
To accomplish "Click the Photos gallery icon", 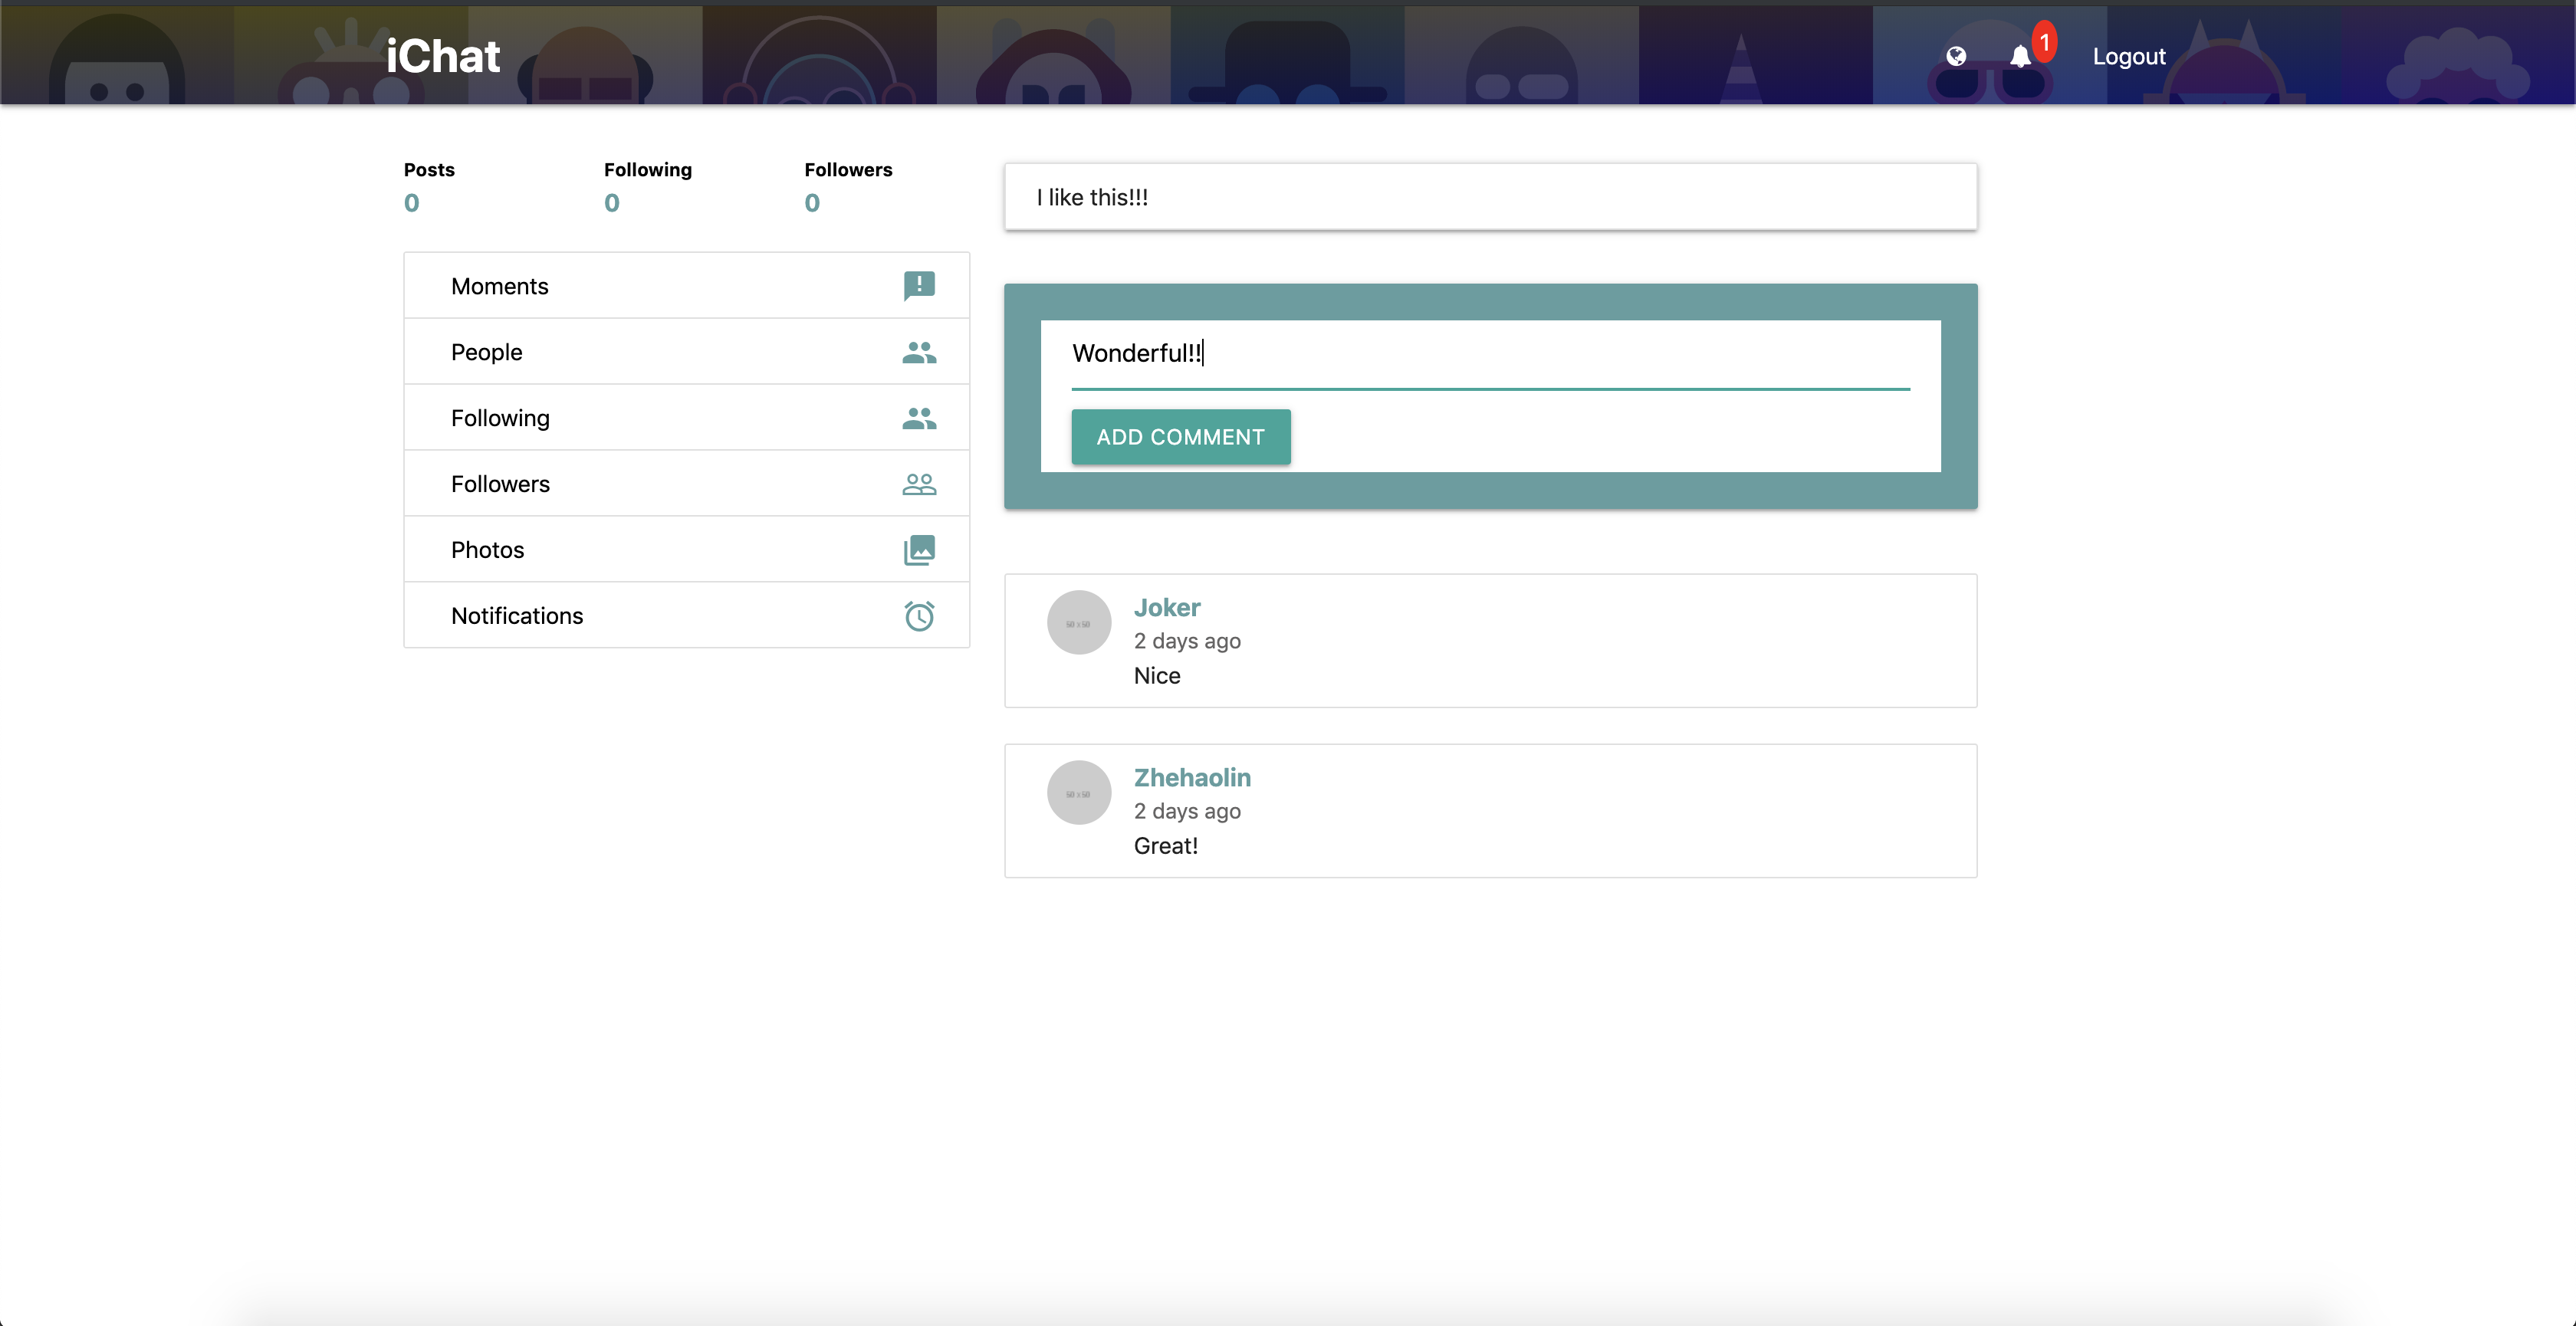I will (x=919, y=550).
